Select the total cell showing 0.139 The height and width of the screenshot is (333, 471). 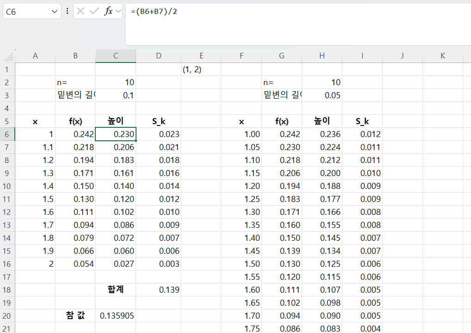(x=159, y=290)
